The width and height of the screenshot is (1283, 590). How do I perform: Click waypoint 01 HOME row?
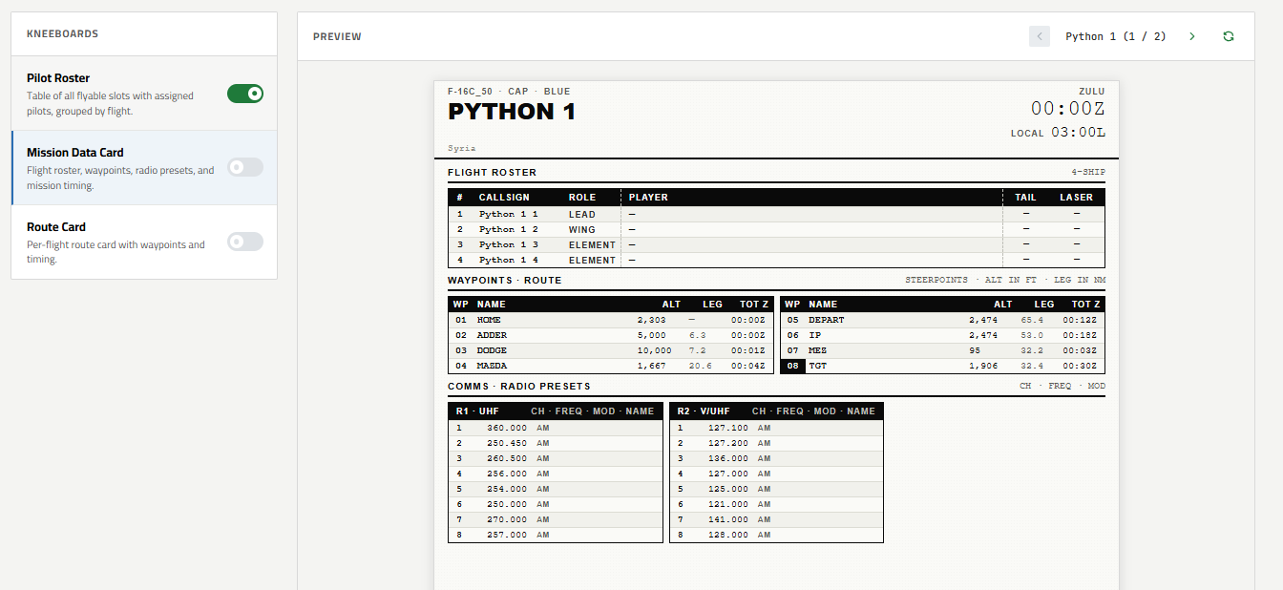pyautogui.click(x=611, y=320)
